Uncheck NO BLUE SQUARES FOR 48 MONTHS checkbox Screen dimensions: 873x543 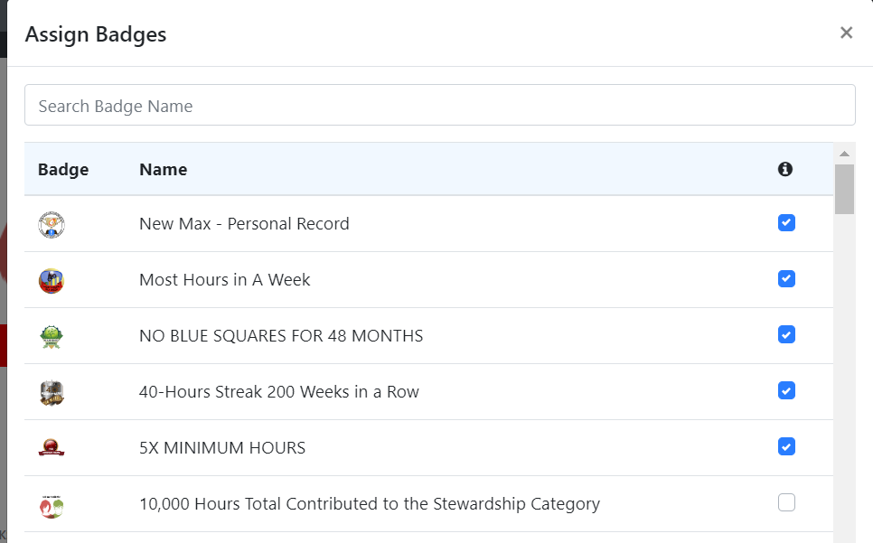tap(786, 334)
